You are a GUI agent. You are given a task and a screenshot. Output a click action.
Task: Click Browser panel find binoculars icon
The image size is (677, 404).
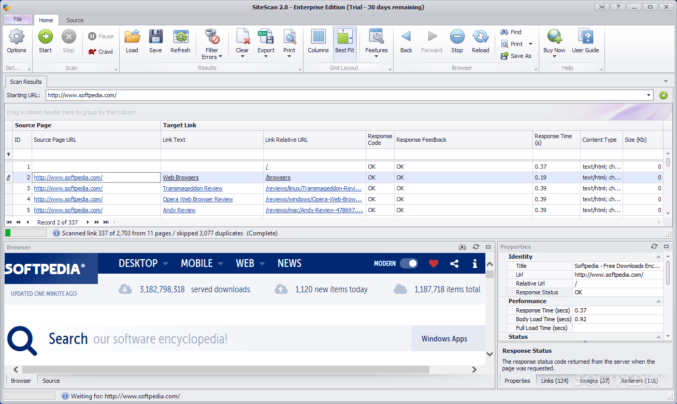point(463,247)
